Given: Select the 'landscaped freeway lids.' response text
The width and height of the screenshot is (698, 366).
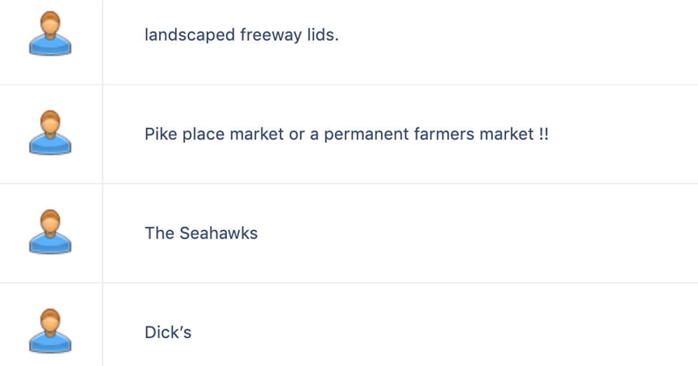Looking at the screenshot, I should coord(242,35).
